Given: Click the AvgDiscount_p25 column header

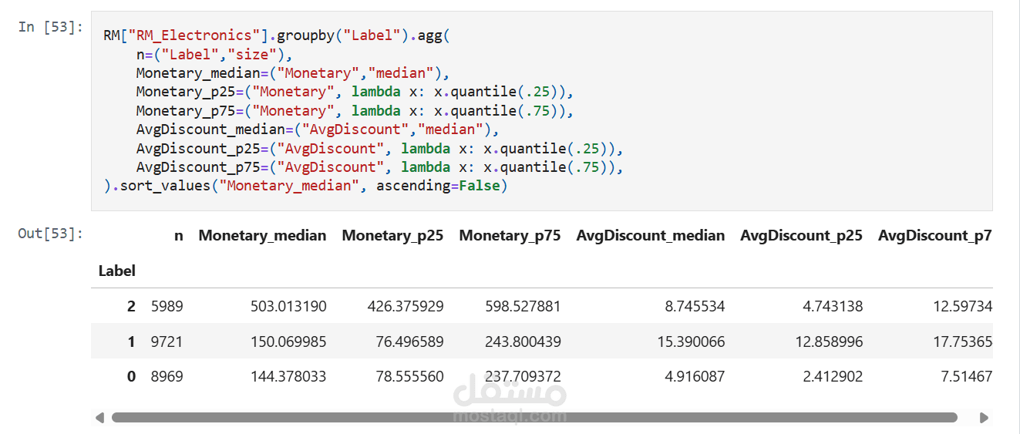Looking at the screenshot, I should pyautogui.click(x=802, y=236).
